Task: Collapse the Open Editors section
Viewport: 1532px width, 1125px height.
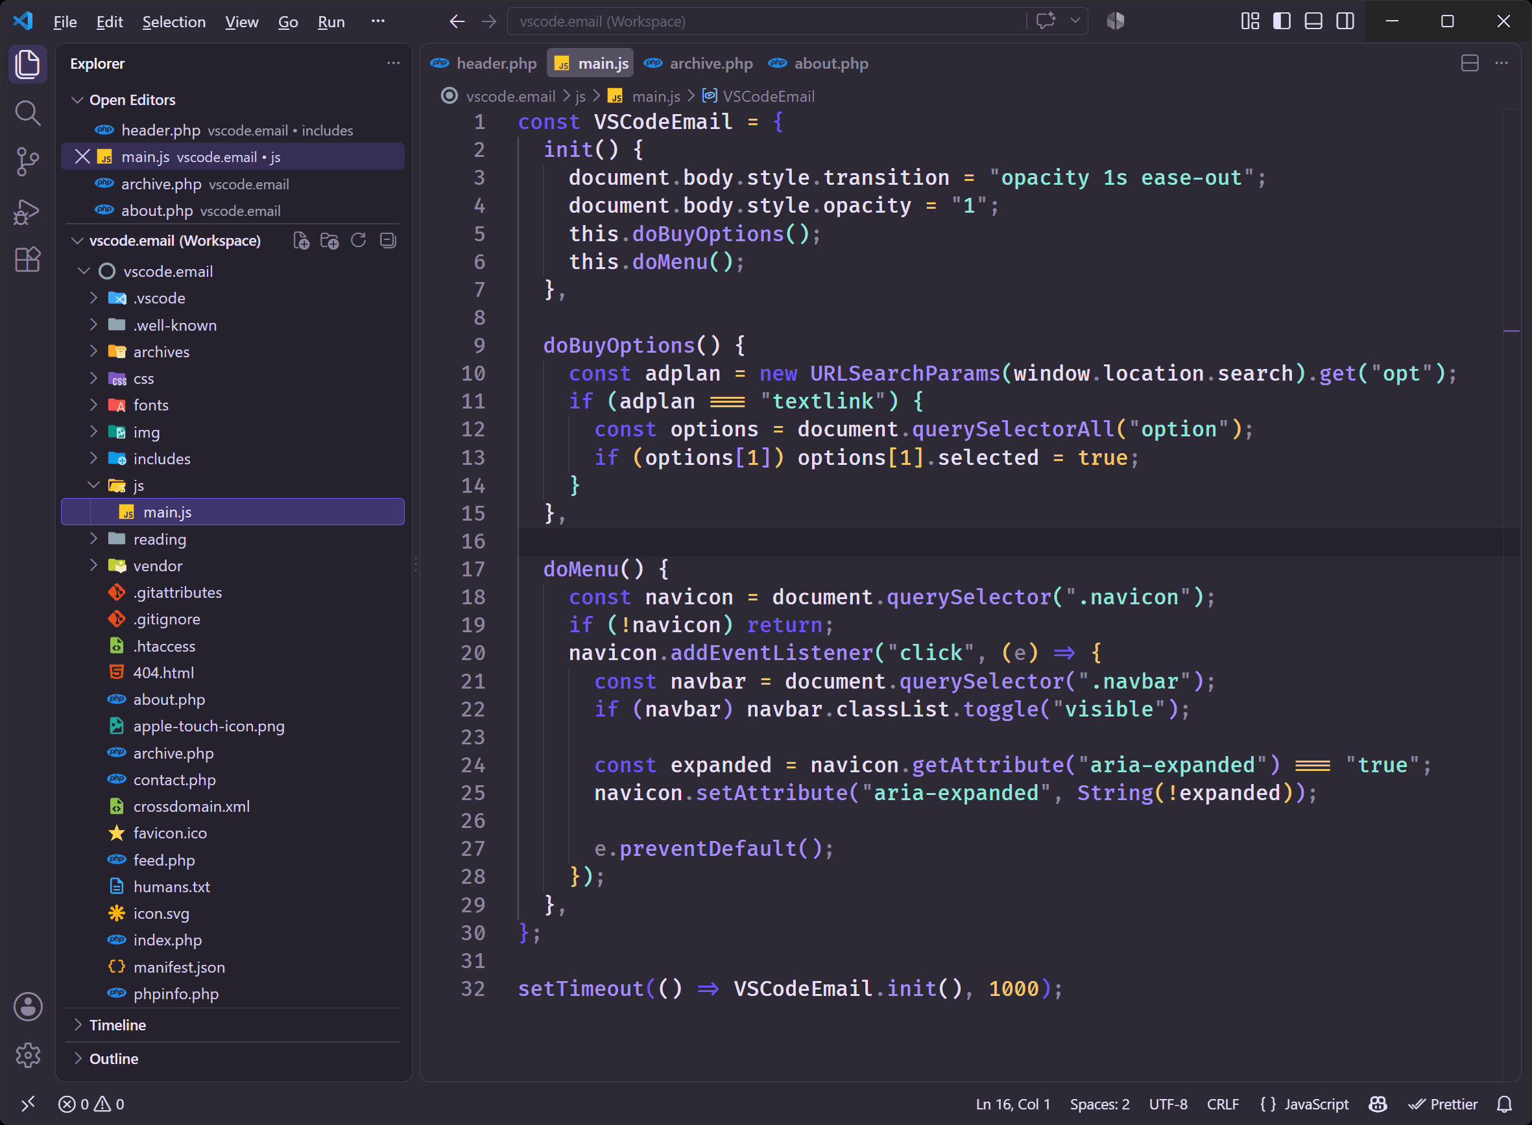Action: tap(78, 100)
